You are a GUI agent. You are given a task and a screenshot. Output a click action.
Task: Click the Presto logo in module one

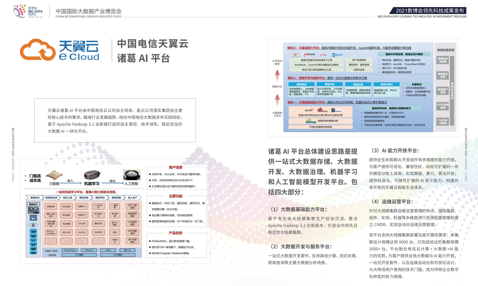tap(336, 111)
